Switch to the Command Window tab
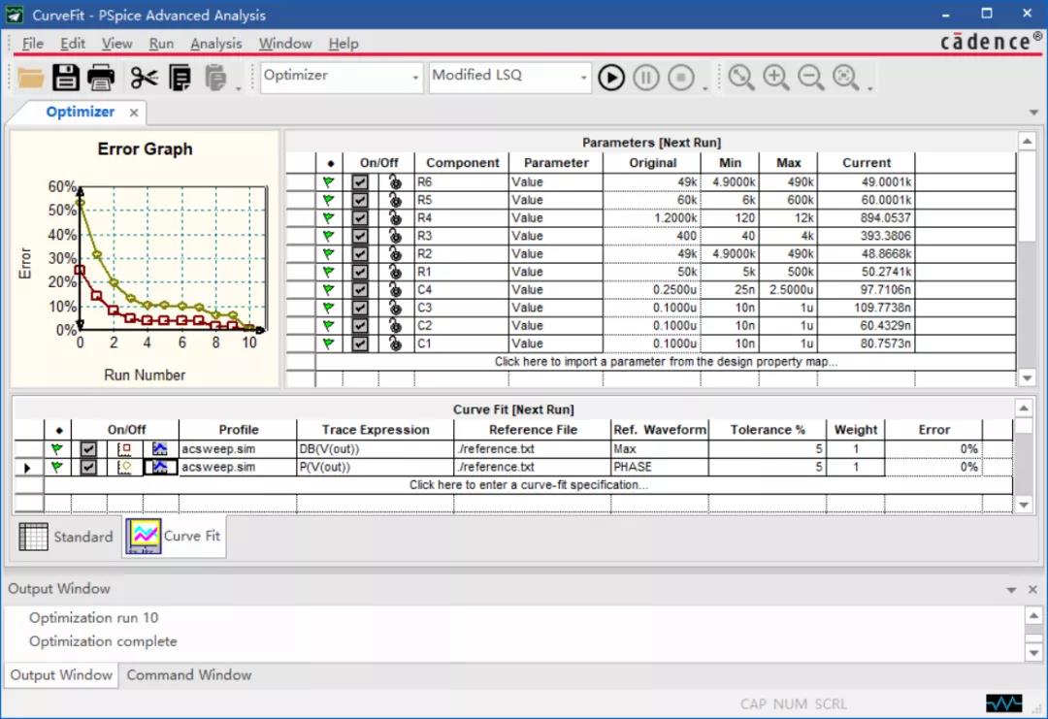The height and width of the screenshot is (719, 1048). 189,675
